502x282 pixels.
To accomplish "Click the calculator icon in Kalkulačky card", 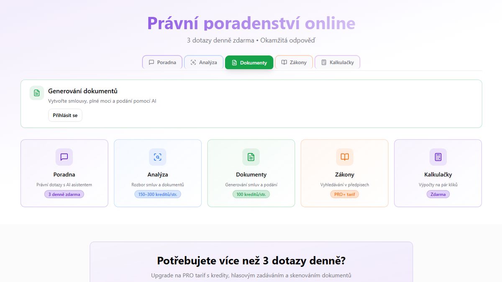I will 438,157.
